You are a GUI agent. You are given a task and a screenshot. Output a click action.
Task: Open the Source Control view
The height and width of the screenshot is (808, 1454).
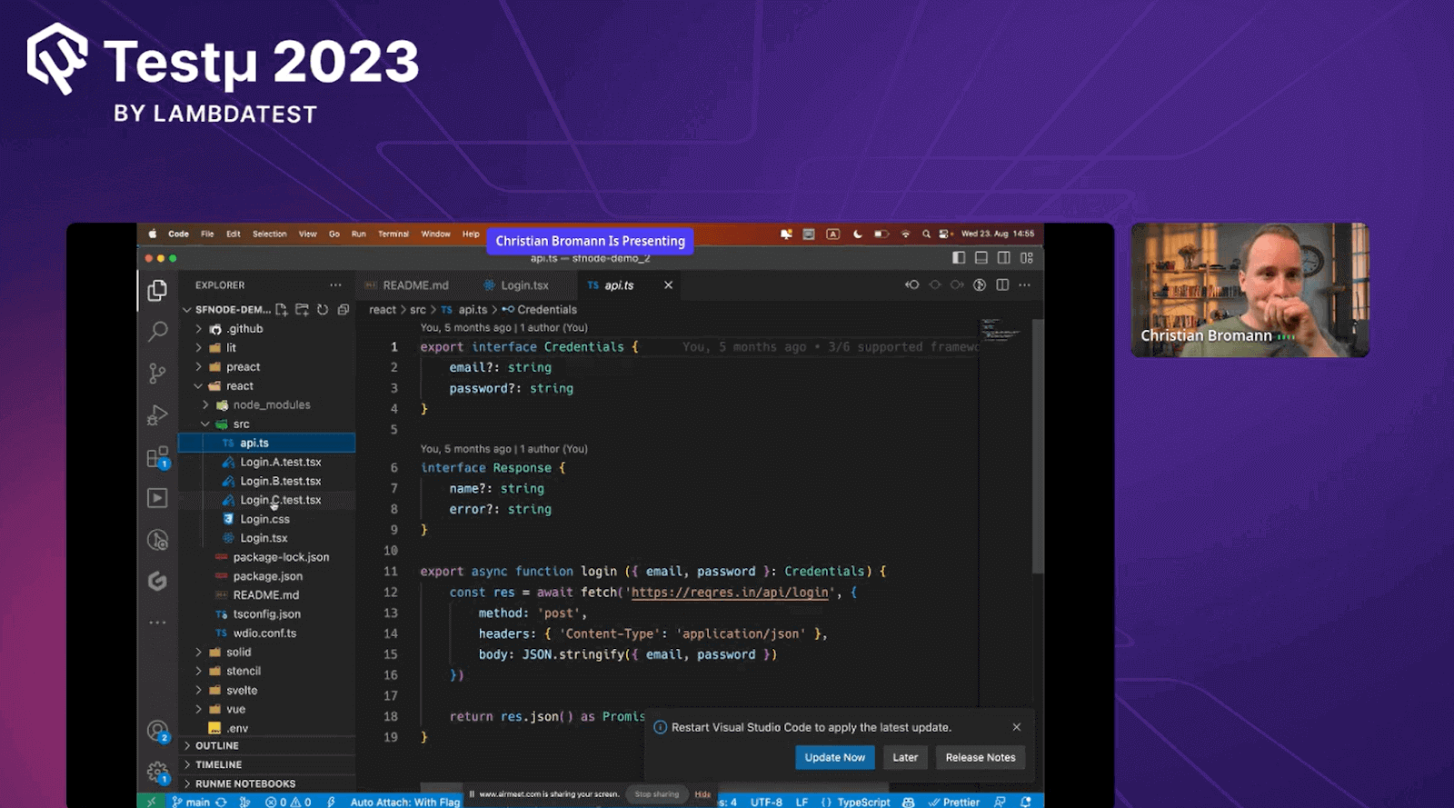[157, 373]
